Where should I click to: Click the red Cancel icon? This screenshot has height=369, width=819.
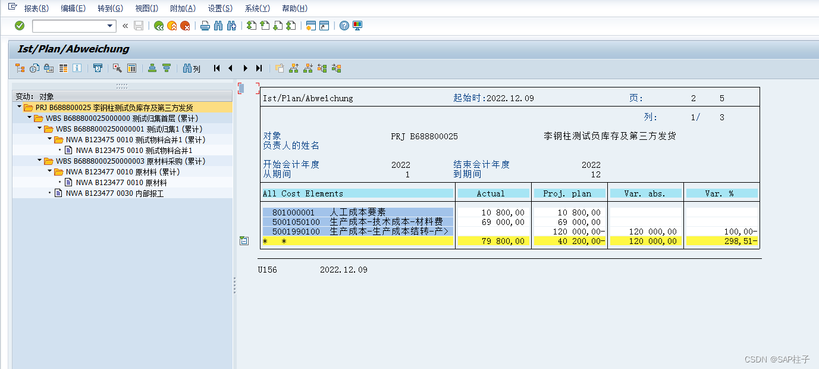click(x=186, y=26)
